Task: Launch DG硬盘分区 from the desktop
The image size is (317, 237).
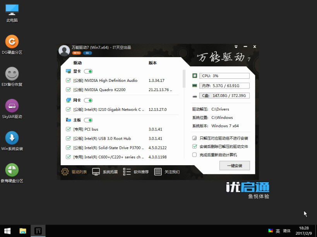Action: (12, 45)
